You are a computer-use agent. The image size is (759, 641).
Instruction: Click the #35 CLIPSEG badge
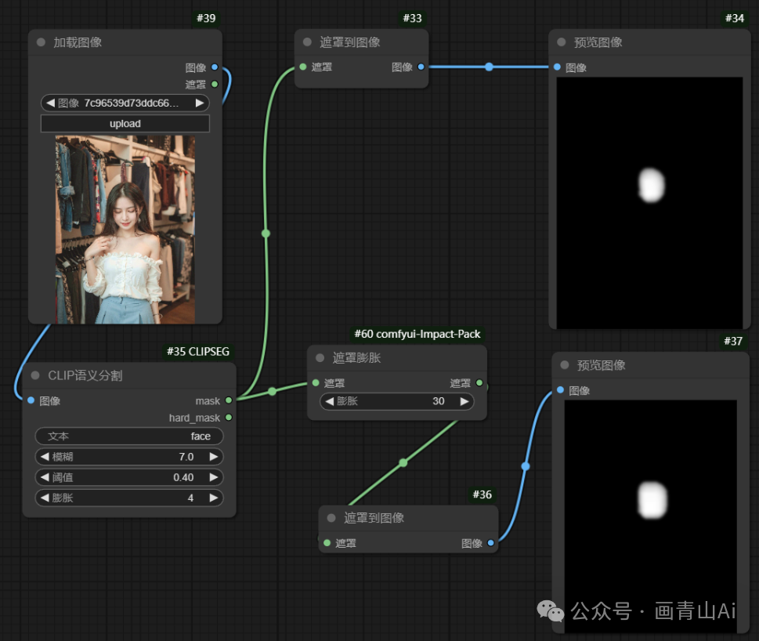coord(198,352)
